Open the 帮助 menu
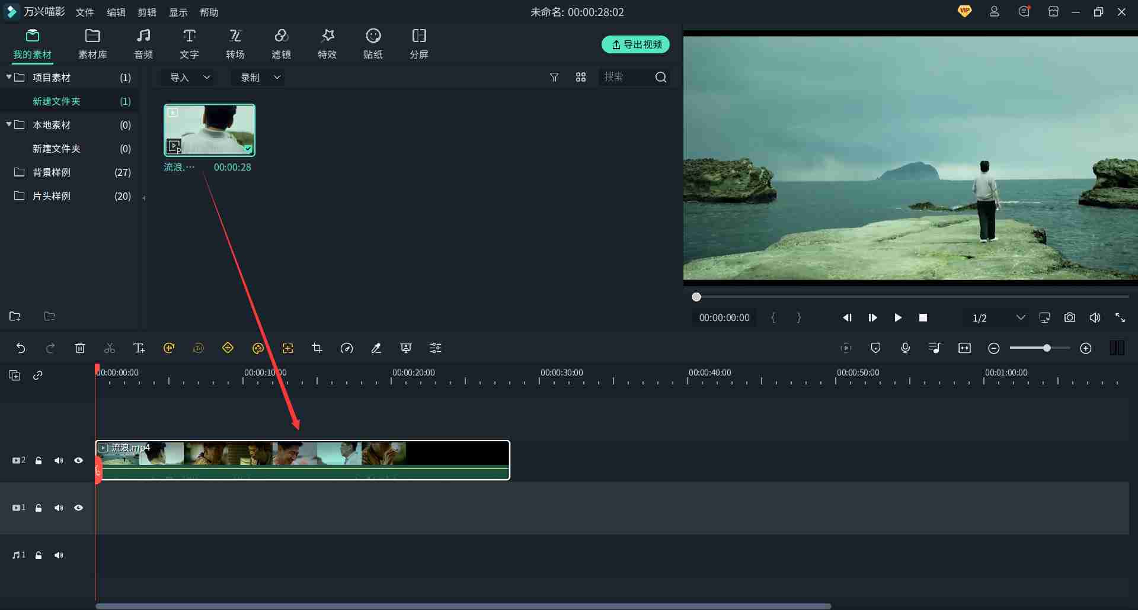This screenshot has width=1138, height=610. (x=209, y=12)
